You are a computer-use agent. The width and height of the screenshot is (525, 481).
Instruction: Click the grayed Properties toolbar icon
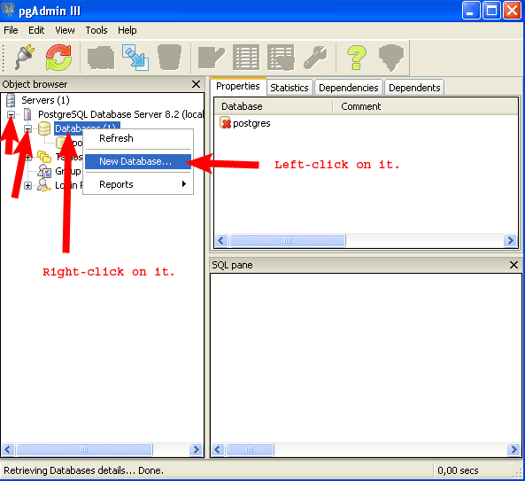101,58
